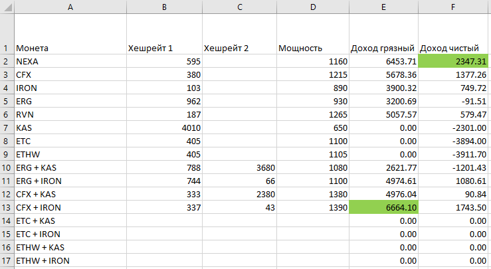Click the green highlighted 2347.31 cell
The image size is (491, 269).
(453, 61)
